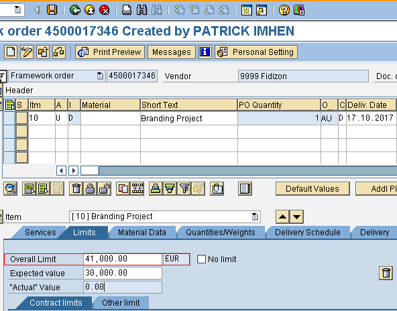Click the Default Values button
This screenshot has height=311, width=397.
pyautogui.click(x=313, y=189)
